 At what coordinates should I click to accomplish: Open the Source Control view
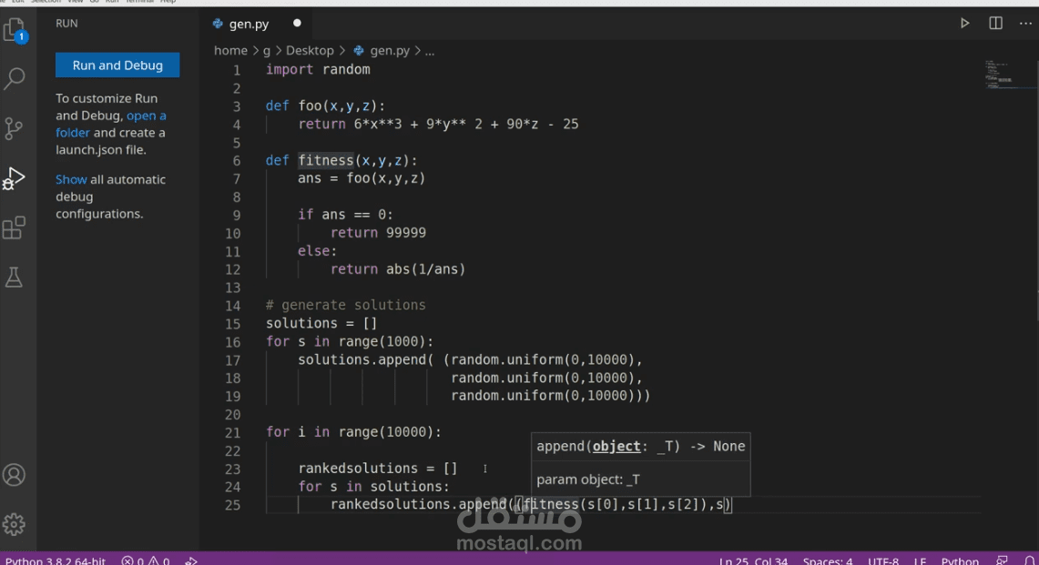[x=14, y=128]
